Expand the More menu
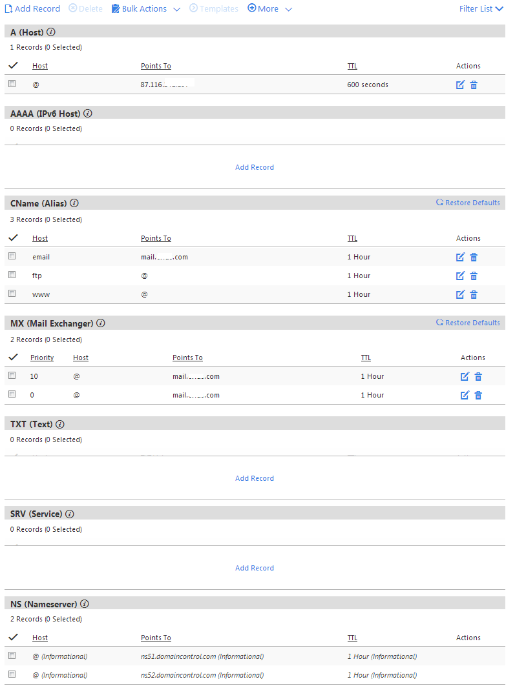This screenshot has height=697, width=515. [x=269, y=9]
